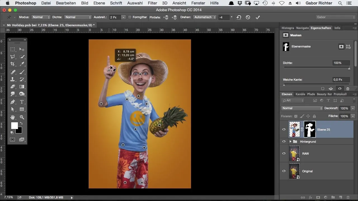Open the Ebene menu
The width and height of the screenshot is (358, 201).
coord(99,3)
